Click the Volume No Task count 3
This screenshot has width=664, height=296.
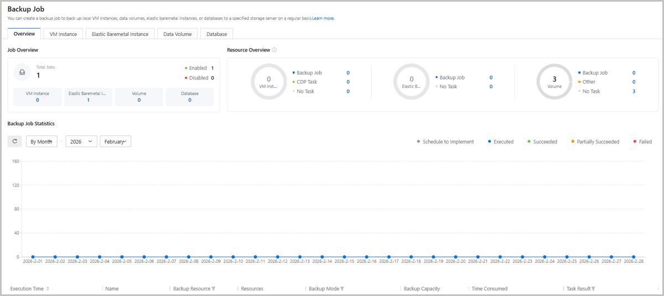click(x=634, y=91)
